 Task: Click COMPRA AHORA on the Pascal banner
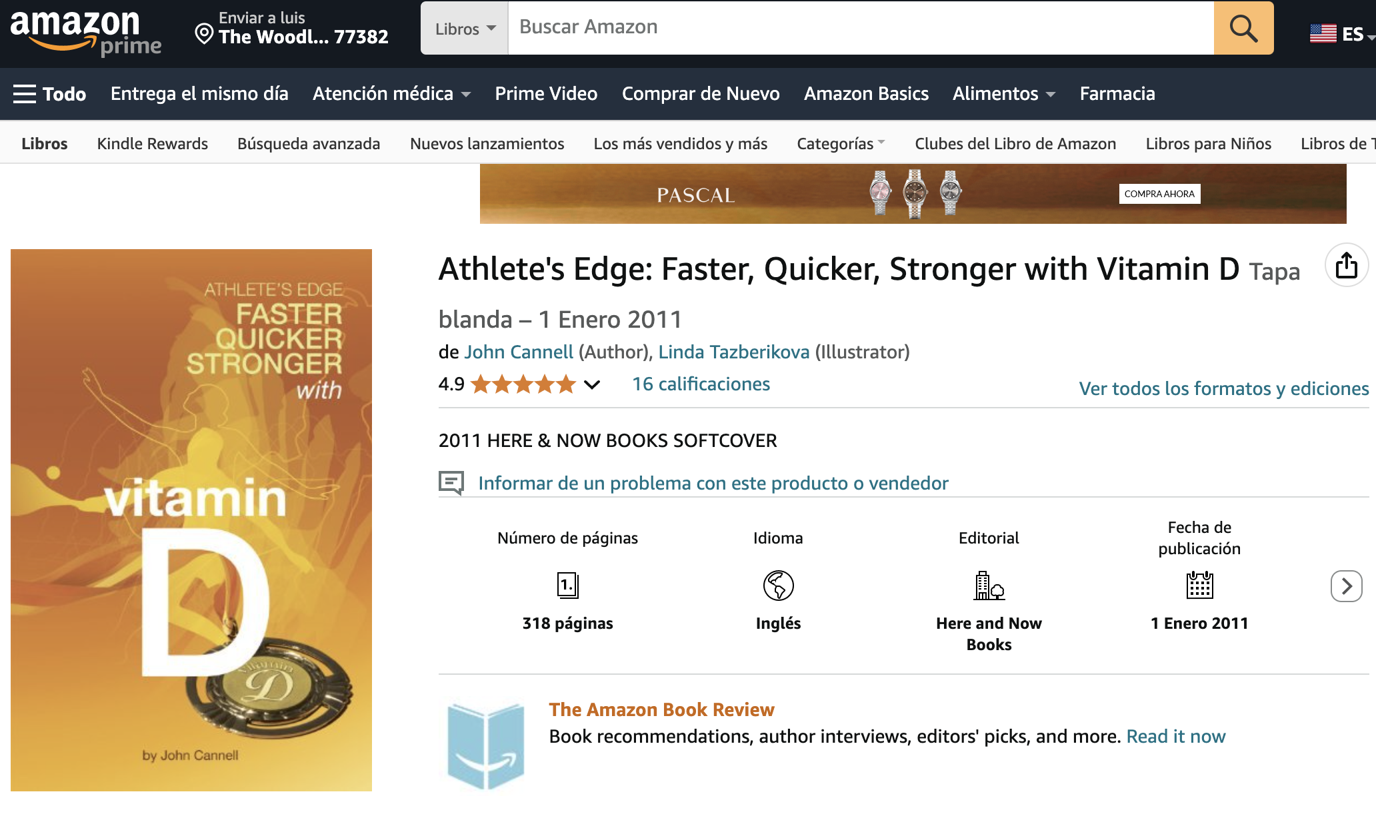click(1159, 194)
